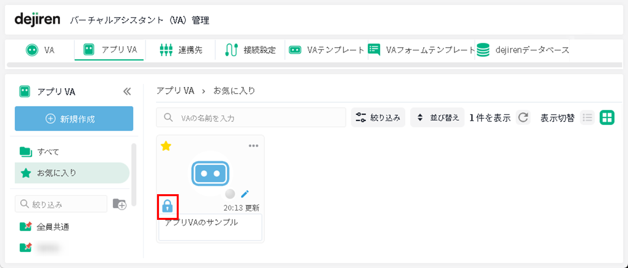Screen dimensions: 628x268
Task: Click the VA name search field
Action: [x=251, y=118]
